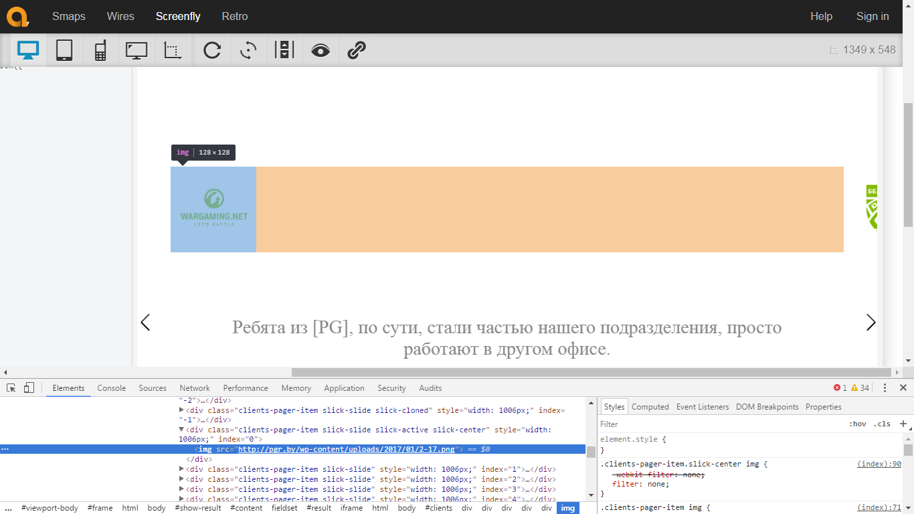Switch to the Audits panel tab
914x514 pixels.
[x=430, y=388]
